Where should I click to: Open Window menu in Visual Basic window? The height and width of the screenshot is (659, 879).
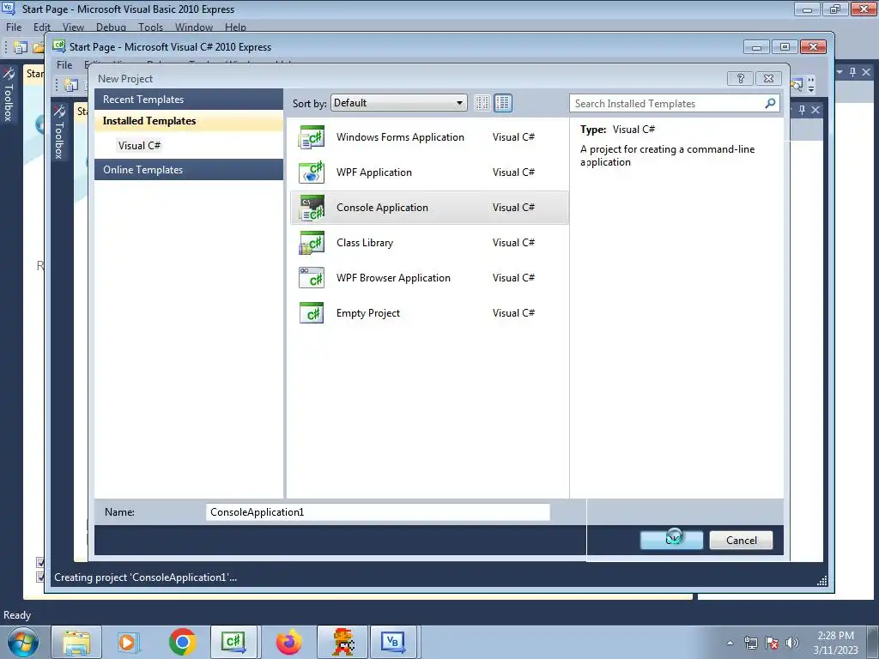pos(193,27)
